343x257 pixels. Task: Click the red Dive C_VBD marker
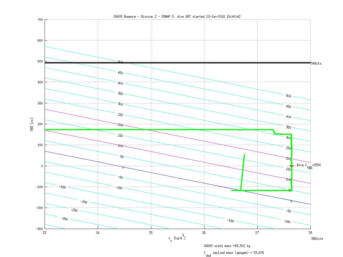point(292,166)
